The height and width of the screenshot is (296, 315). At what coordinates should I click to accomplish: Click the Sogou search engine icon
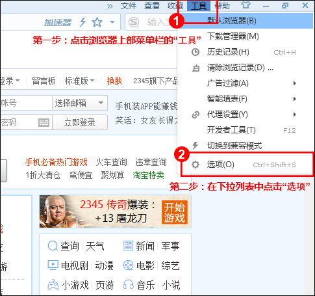(134, 22)
